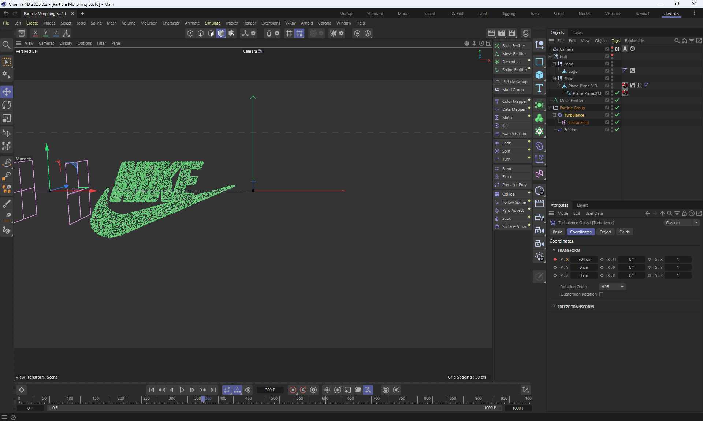
Task: Toggle X axis lock icon
Action: point(35,33)
